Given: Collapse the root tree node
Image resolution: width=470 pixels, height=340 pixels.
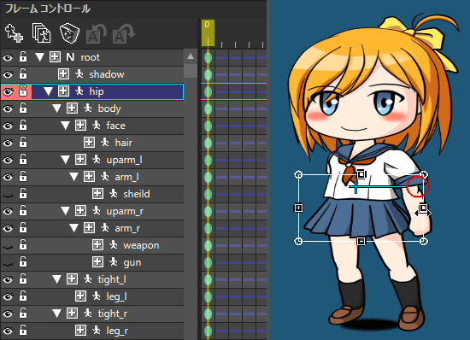Looking at the screenshot, I should click(x=39, y=57).
